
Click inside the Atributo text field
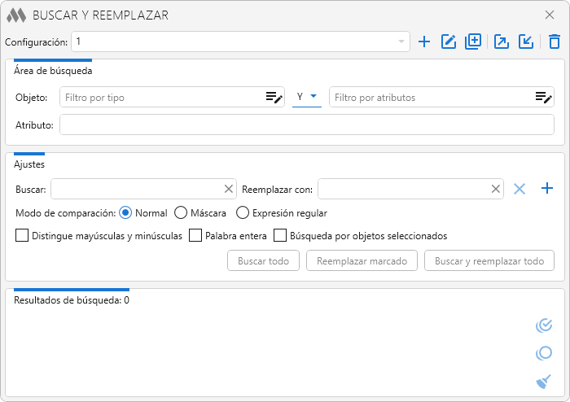pos(306,125)
